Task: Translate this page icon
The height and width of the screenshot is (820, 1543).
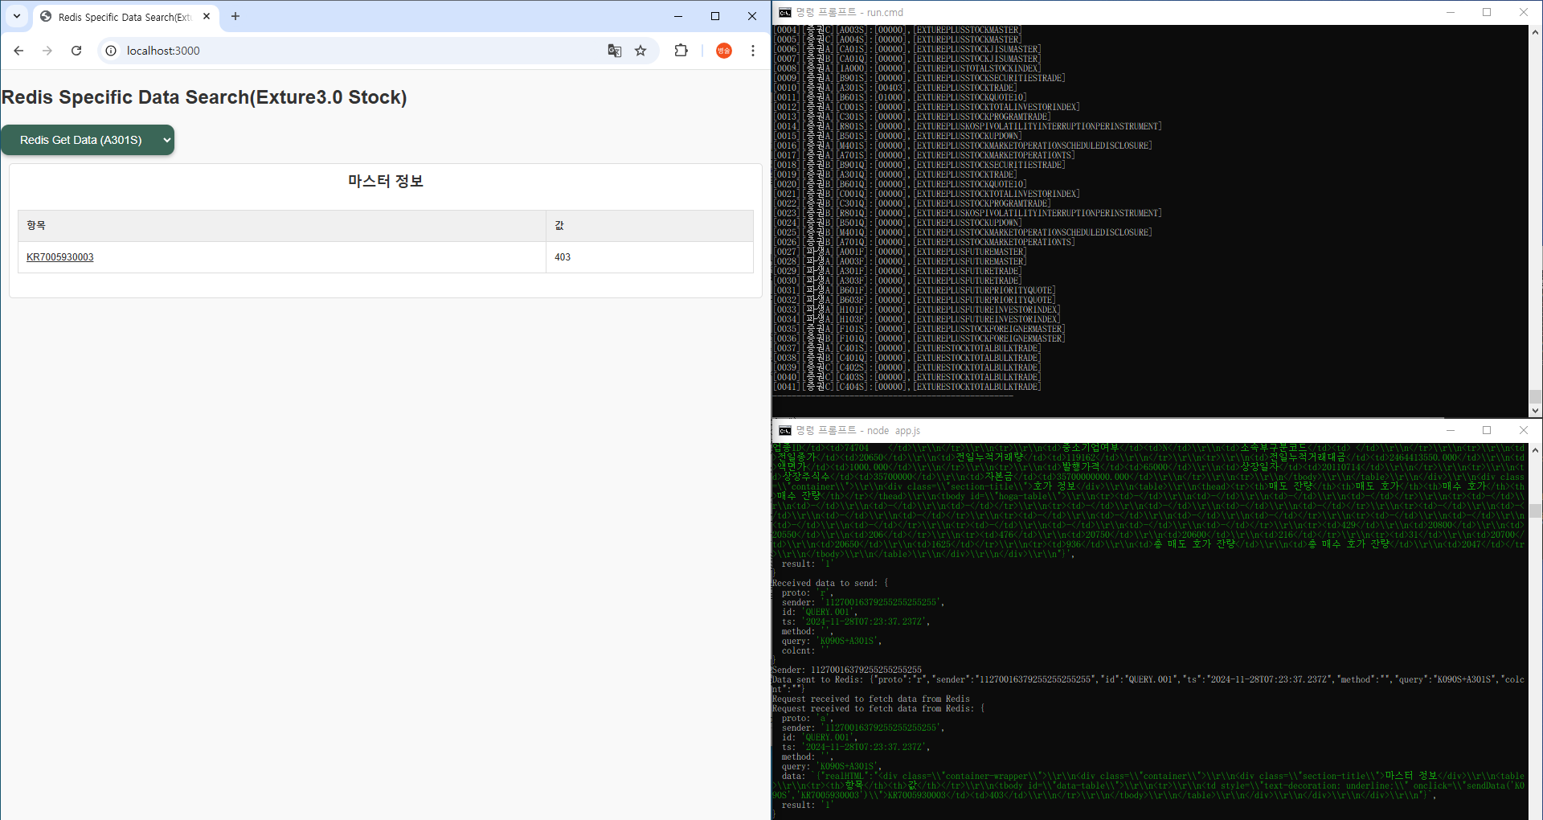Action: [615, 51]
